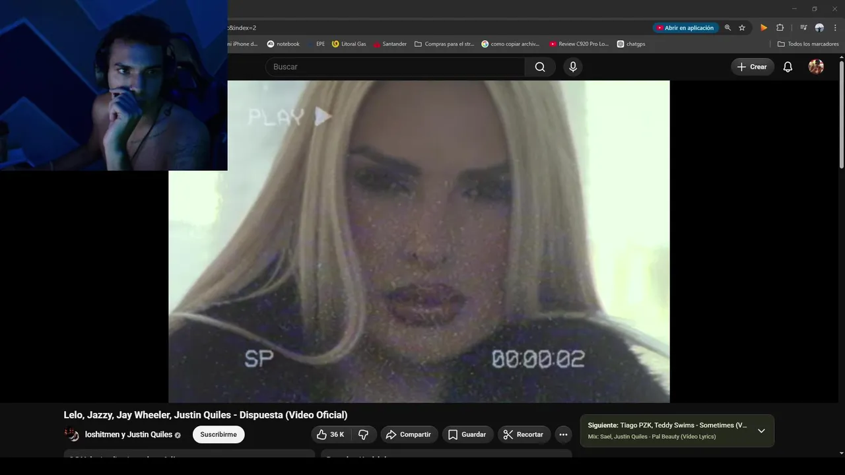Open the loshitmen y Justin Quiles channel link
Image resolution: width=845 pixels, height=475 pixels.
(x=129, y=435)
